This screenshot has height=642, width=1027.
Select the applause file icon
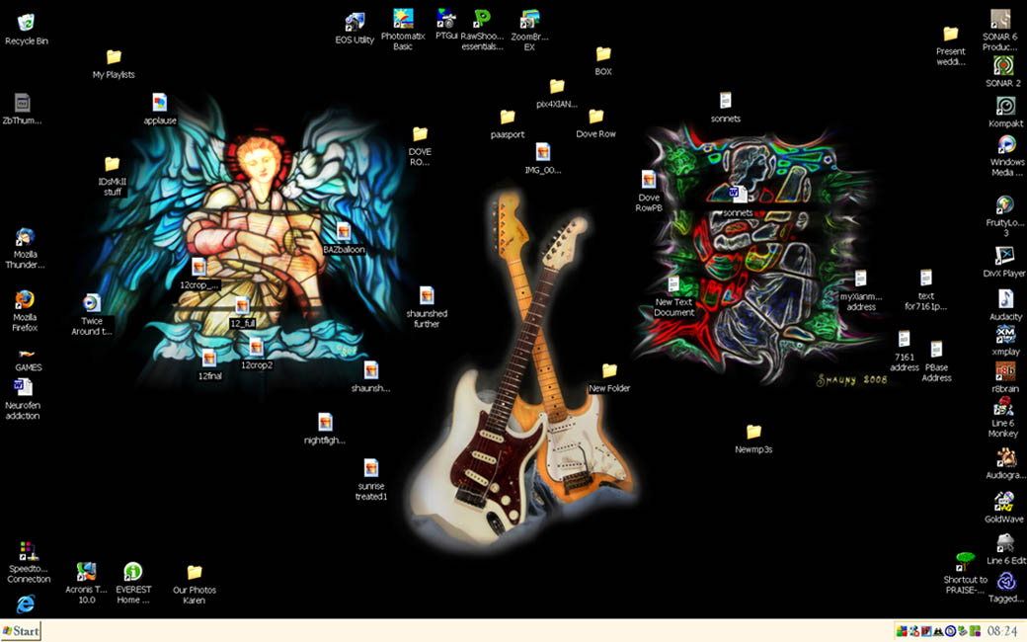tap(160, 103)
